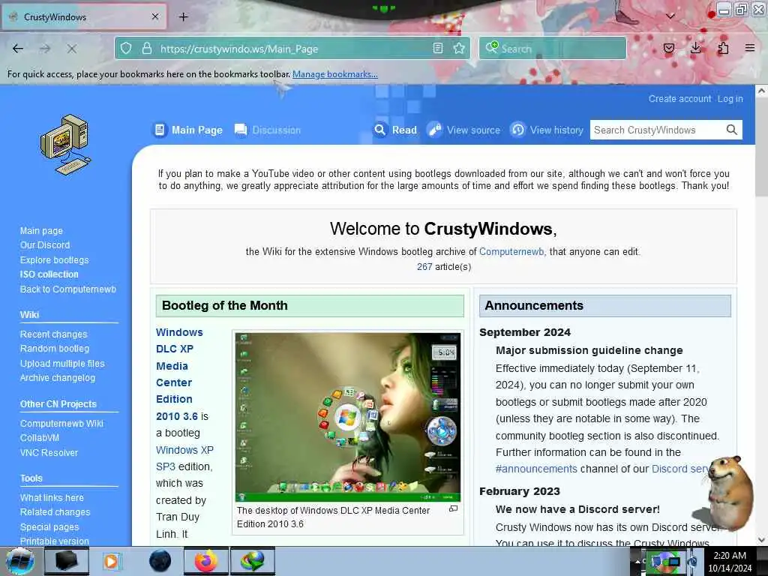
Task: Click the page scrollbar down arrow
Action: click(761, 540)
